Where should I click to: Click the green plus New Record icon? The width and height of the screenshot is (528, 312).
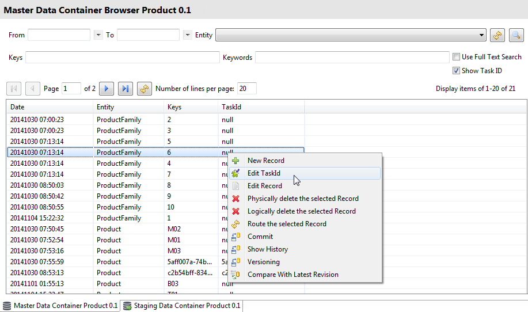pyautogui.click(x=235, y=161)
